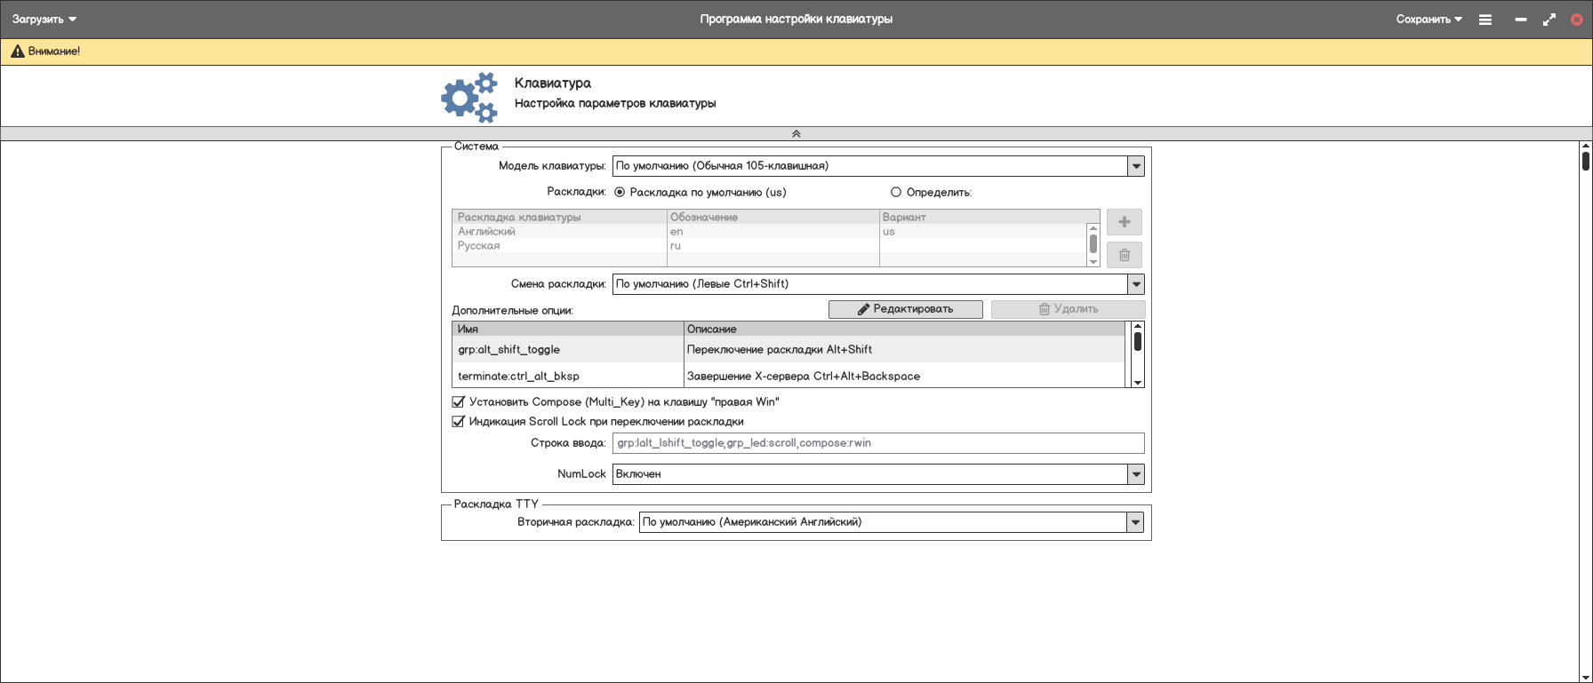Click the blue gears keyboard settings icon

pos(468,97)
